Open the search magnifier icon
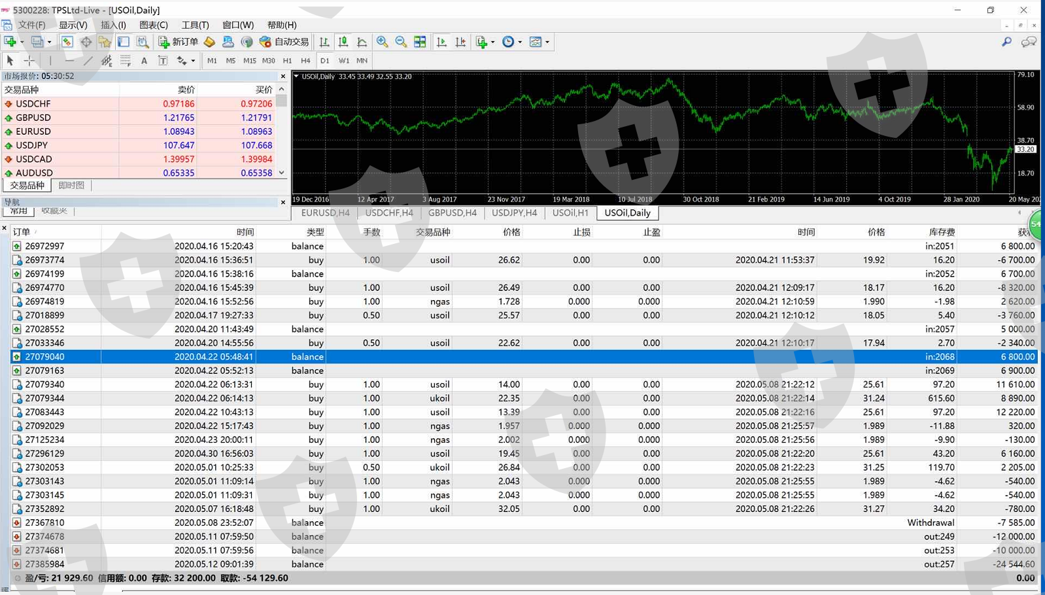 click(x=1006, y=42)
